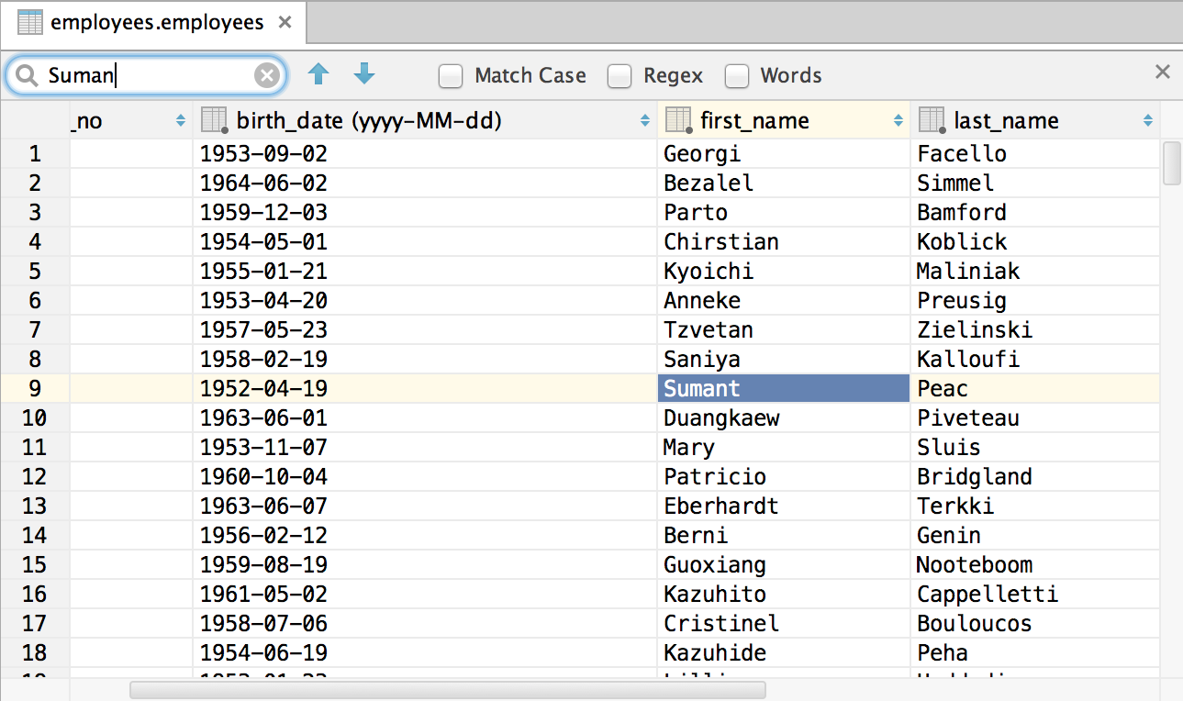Click last name Cappelletti
Image resolution: width=1183 pixels, height=701 pixels.
(988, 594)
